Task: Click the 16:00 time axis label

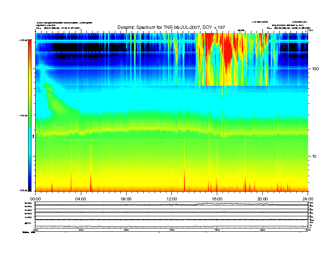Action: (217, 199)
